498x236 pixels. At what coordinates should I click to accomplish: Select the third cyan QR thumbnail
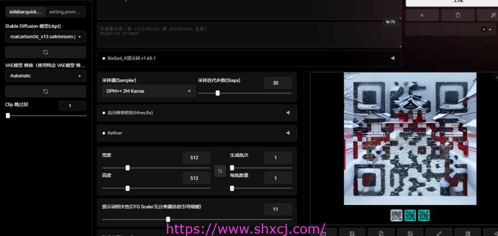click(x=424, y=216)
